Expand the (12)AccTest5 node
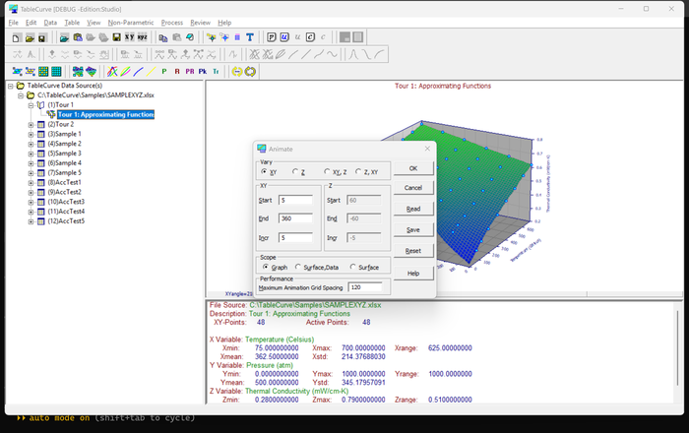The width and height of the screenshot is (689, 433). (x=31, y=221)
